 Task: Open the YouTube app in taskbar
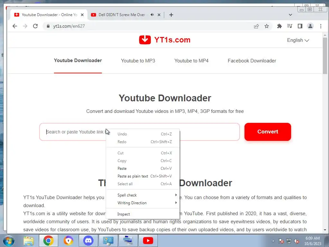148,241
